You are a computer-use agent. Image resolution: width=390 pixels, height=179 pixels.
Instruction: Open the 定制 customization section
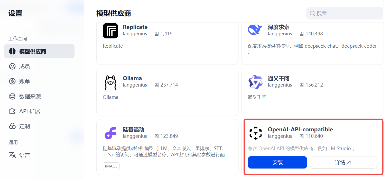24,126
